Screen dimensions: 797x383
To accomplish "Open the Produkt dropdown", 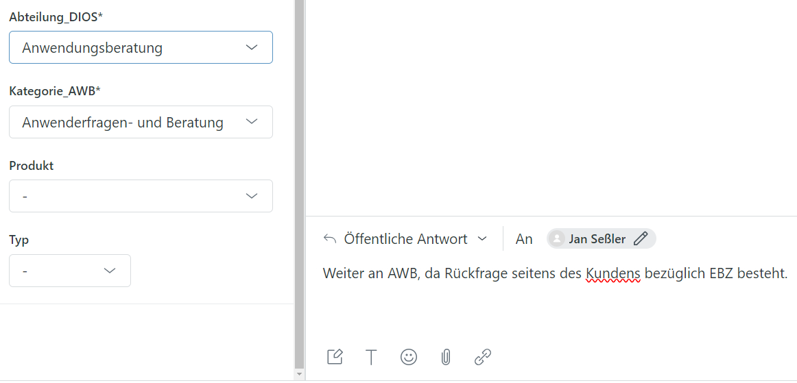I will coord(141,196).
